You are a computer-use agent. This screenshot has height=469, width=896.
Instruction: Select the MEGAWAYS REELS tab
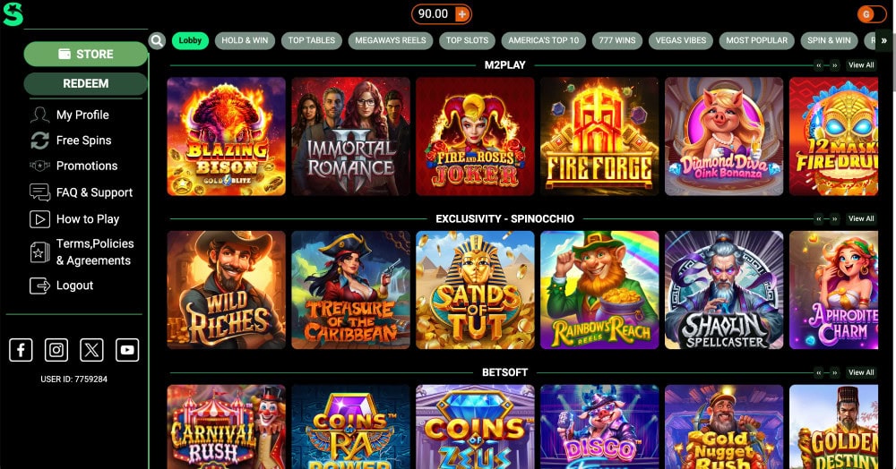(391, 40)
